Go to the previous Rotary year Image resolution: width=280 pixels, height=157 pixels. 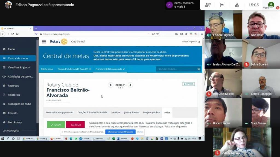111,85
